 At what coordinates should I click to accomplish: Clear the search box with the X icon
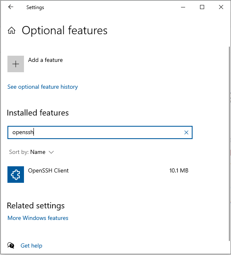point(186,132)
